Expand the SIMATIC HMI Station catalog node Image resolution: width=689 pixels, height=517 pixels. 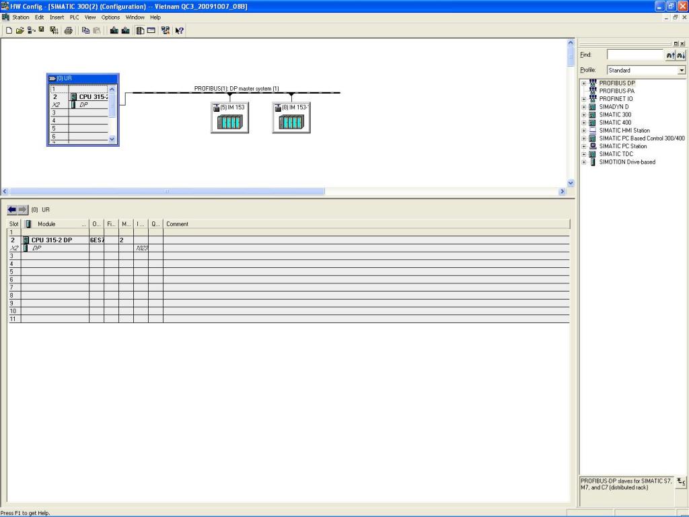583,131
